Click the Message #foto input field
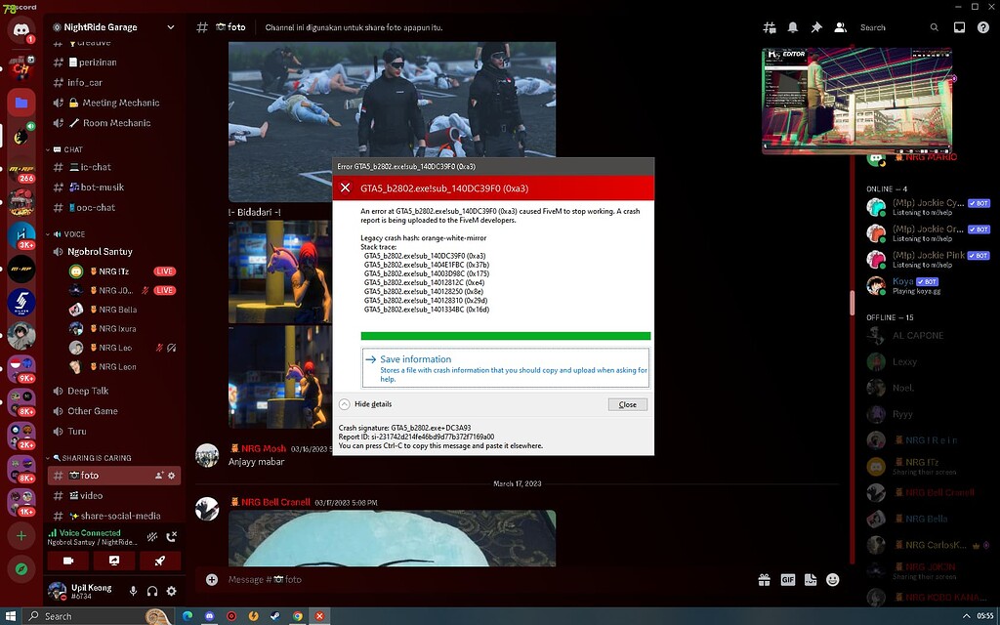The height and width of the screenshot is (625, 1000). click(x=484, y=580)
